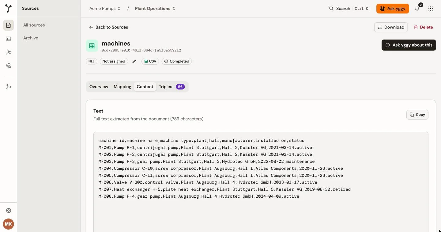Open the Search box
This screenshot has width=441, height=232.
(x=349, y=9)
